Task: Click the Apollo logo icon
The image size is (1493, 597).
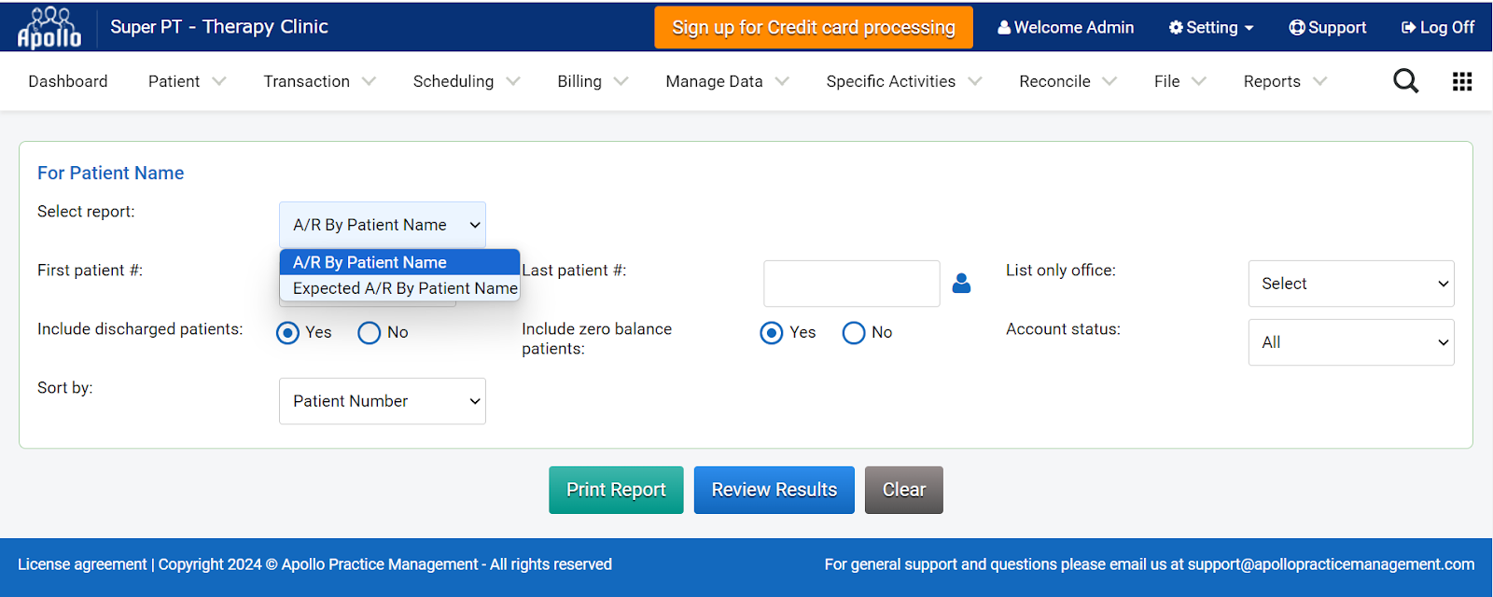Action: point(49,27)
